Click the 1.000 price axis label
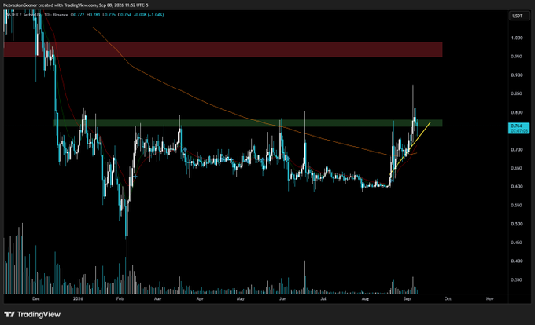535x325 pixels. point(517,38)
